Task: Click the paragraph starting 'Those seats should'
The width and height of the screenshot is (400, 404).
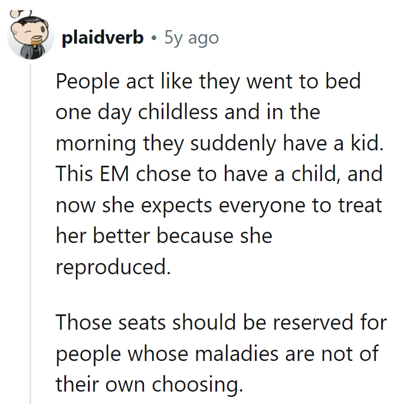Action: [221, 353]
